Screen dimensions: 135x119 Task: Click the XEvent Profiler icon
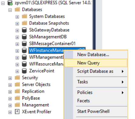17,112
